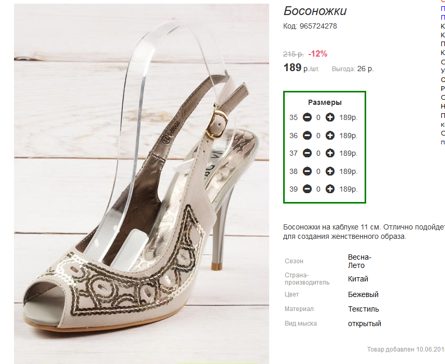Remove one pair of size 36
Viewport: 445px width, 364px height.
[x=307, y=136]
